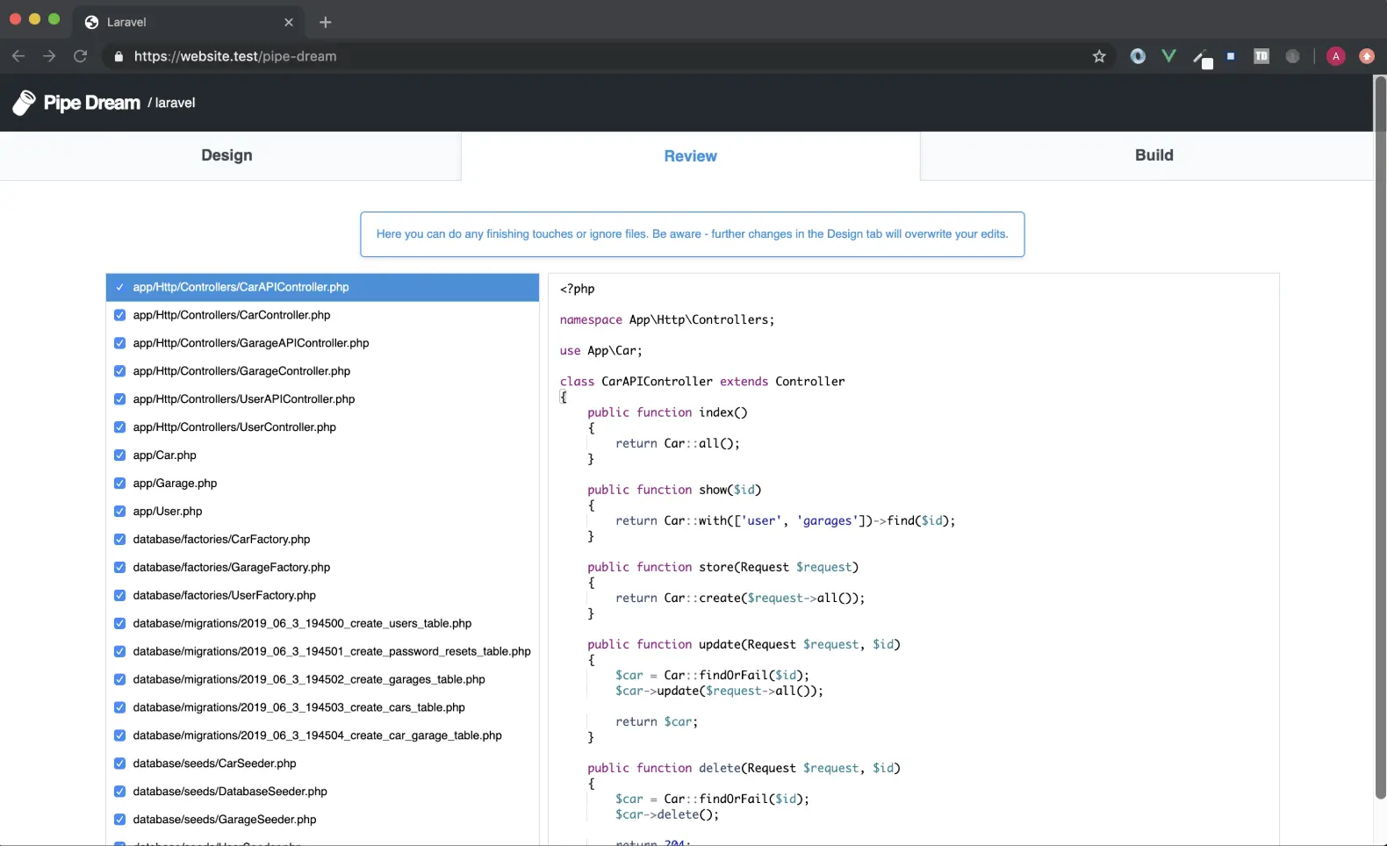Toggle the UserController.php checkbox
The image size is (1387, 846).
point(120,427)
